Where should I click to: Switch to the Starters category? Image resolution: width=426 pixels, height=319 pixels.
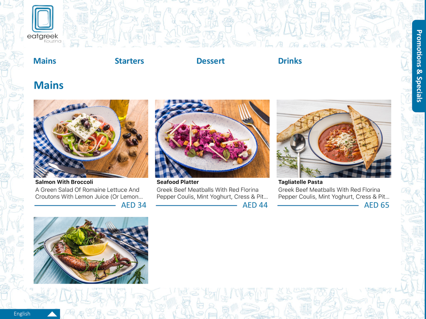point(129,61)
